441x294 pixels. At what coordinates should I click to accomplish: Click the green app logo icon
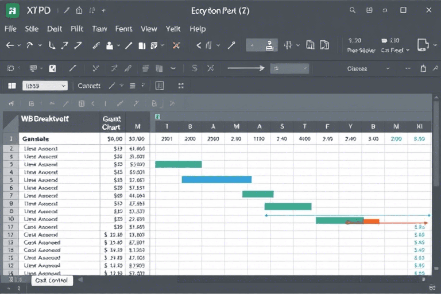12,10
